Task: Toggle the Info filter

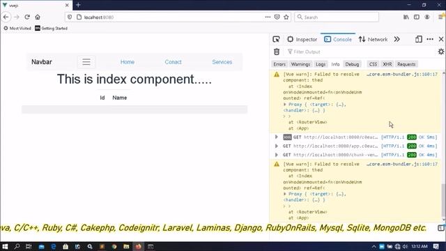Action: tap(335, 64)
